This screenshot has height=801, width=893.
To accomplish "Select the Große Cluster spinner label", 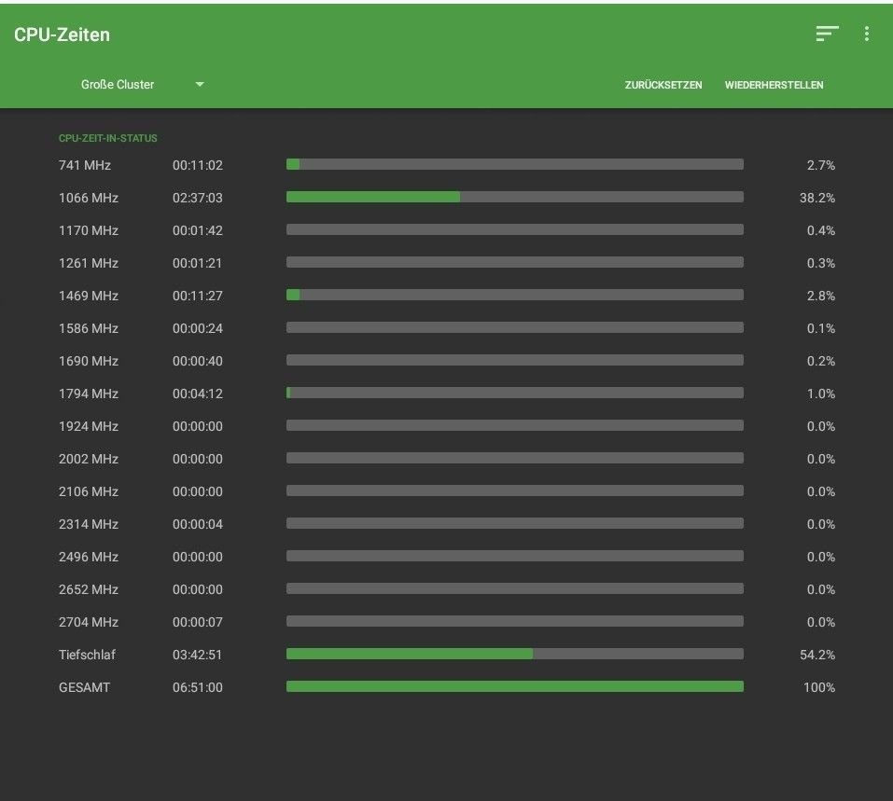I will [118, 84].
